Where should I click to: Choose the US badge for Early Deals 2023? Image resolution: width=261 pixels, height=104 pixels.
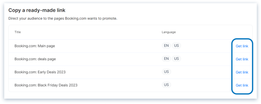166,72
